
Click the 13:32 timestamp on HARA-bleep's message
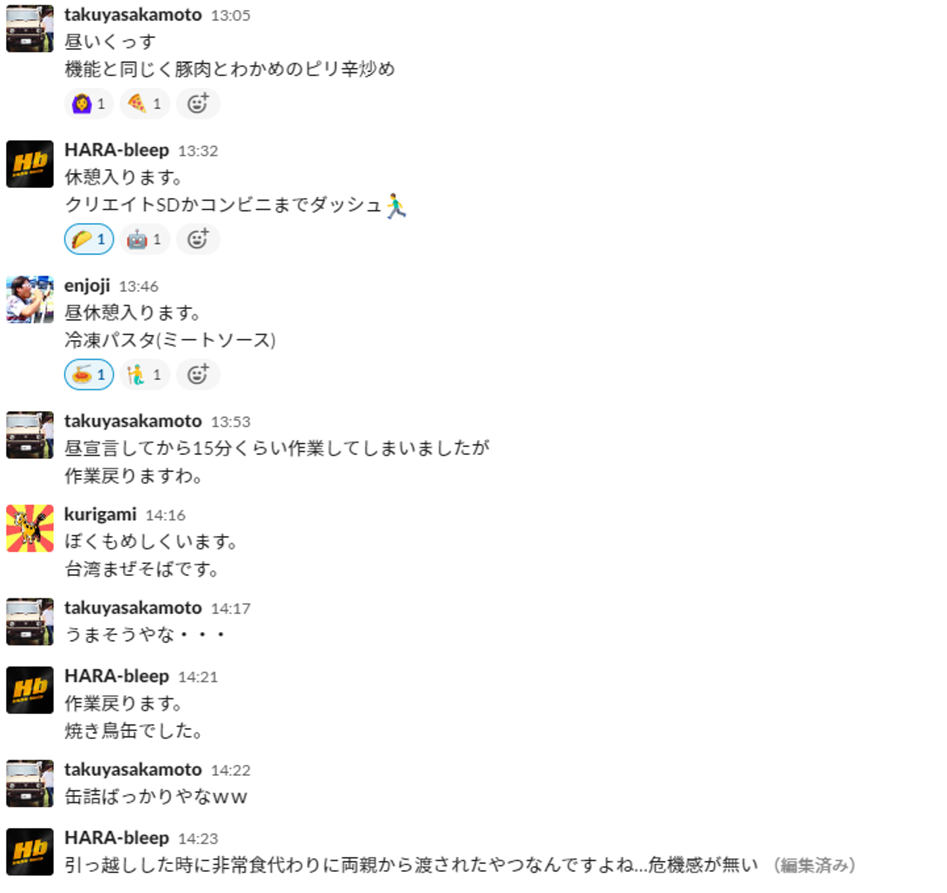tap(197, 151)
